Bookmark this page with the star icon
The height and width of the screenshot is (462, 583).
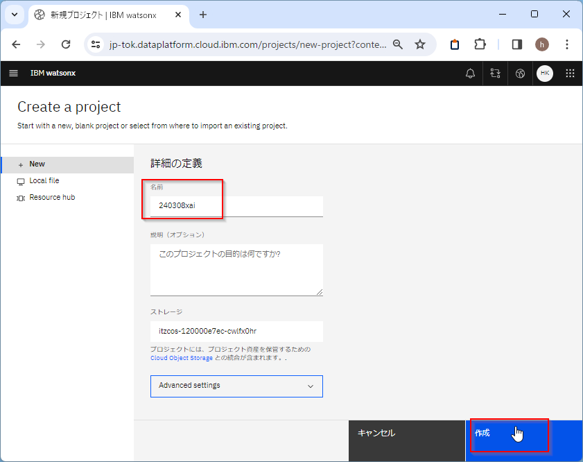(420, 44)
